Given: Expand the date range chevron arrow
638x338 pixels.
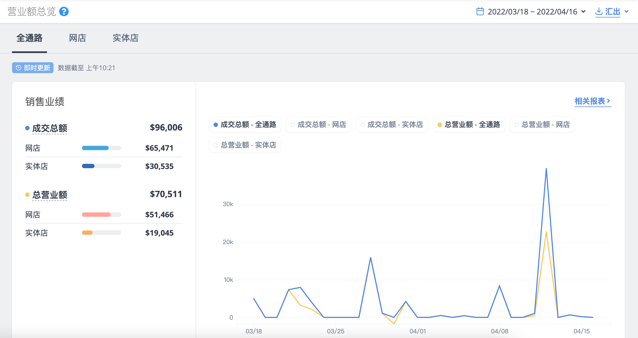Looking at the screenshot, I should pos(583,11).
